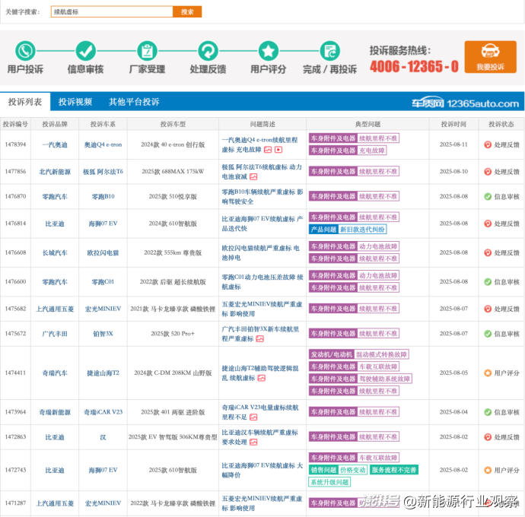
Task: Click 信息审核 status icon for complaint 1475672
Action: [x=488, y=334]
